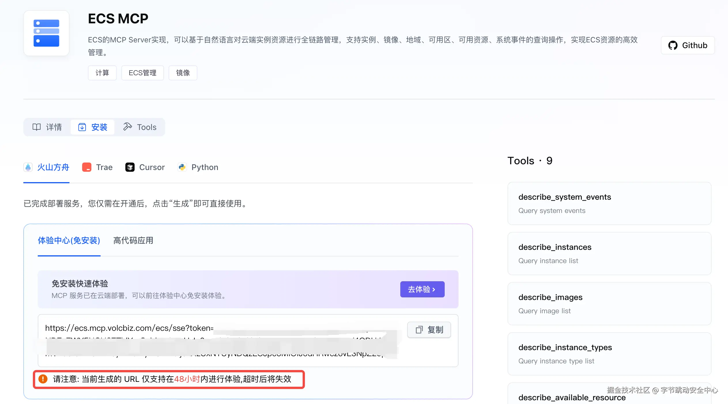The width and height of the screenshot is (728, 404).
Task: Click the red Trae icon
Action: pyautogui.click(x=87, y=167)
